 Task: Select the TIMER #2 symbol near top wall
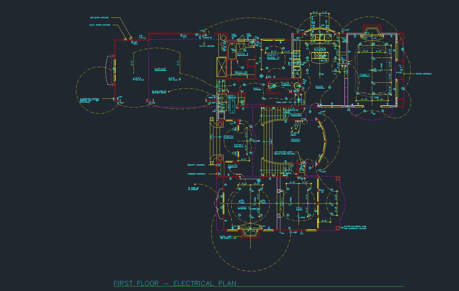(x=203, y=36)
